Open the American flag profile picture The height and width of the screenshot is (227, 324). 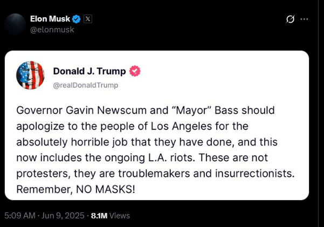coord(31,75)
